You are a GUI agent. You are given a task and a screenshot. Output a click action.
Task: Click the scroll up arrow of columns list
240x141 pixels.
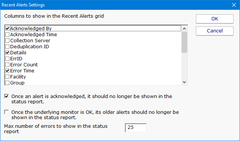(184, 29)
